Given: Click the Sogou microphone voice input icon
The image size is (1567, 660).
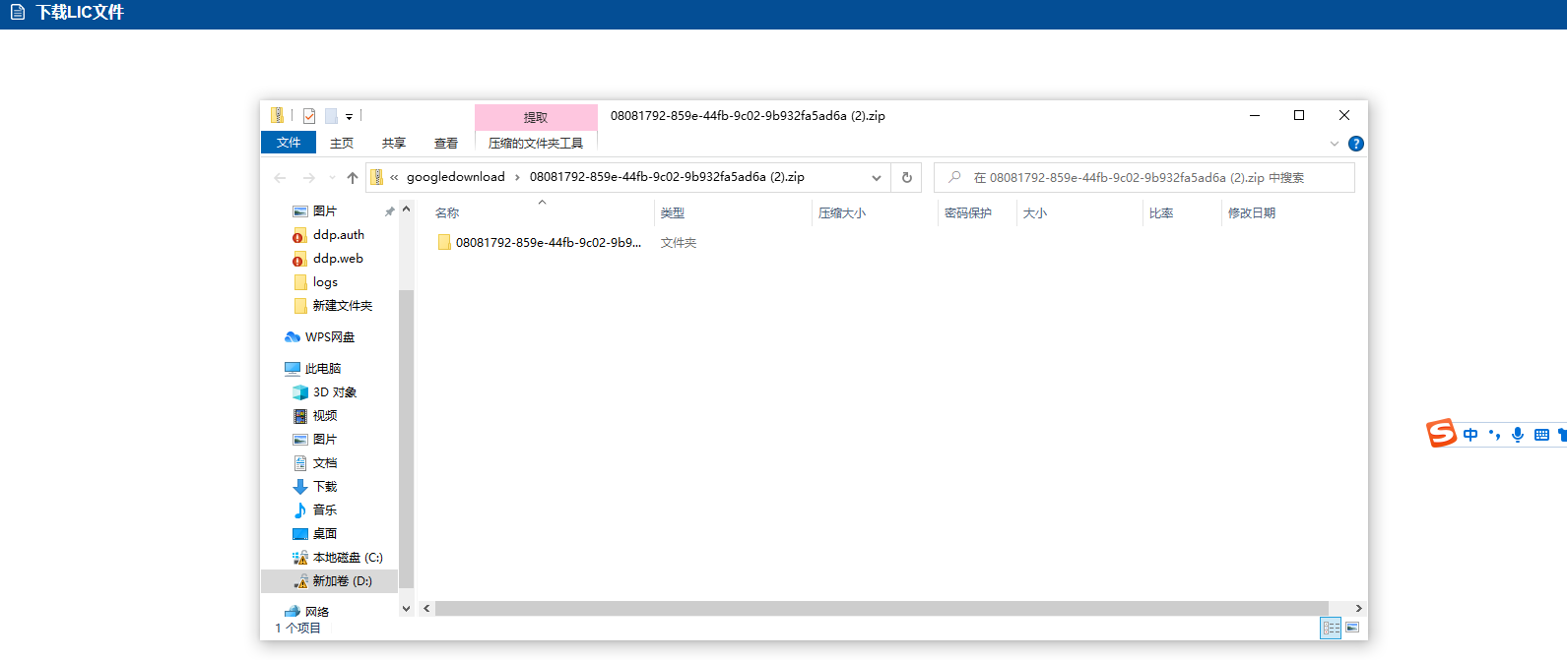Looking at the screenshot, I should [1518, 435].
